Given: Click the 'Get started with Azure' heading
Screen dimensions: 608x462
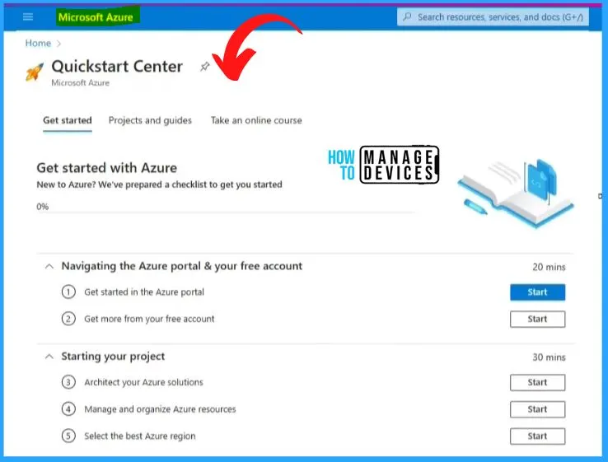Looking at the screenshot, I should 106,168.
